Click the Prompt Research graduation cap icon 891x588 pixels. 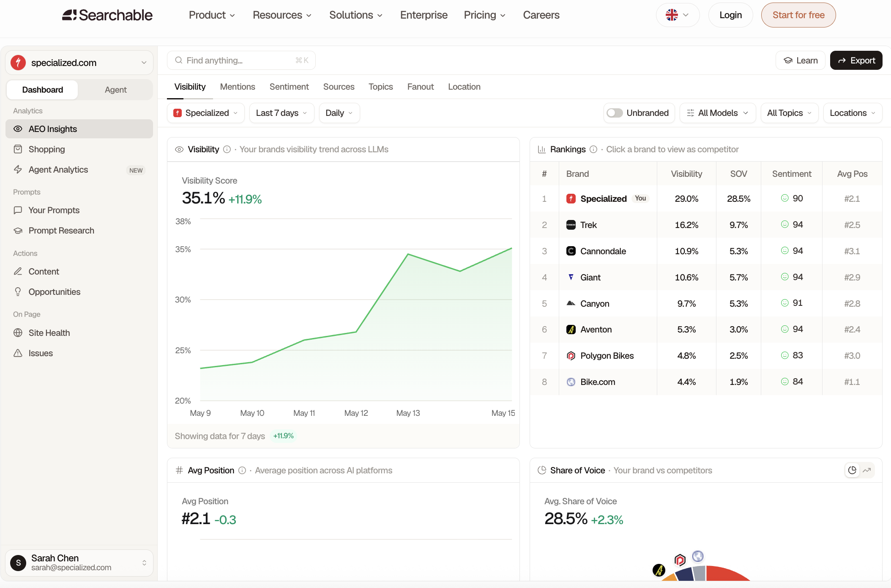click(18, 231)
